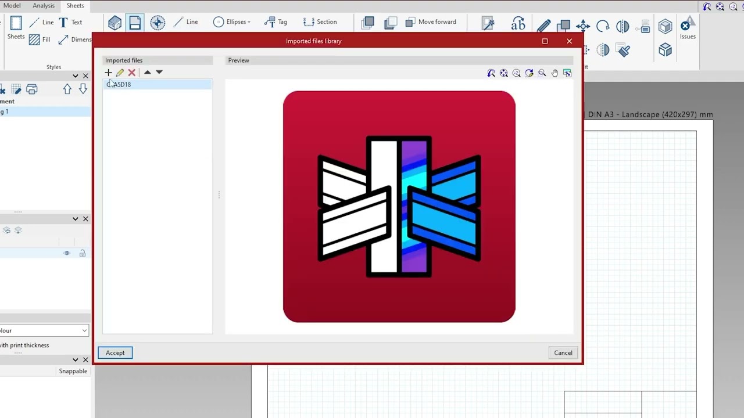This screenshot has height=418, width=744.
Task: Close the layers panel
Action: 85,219
